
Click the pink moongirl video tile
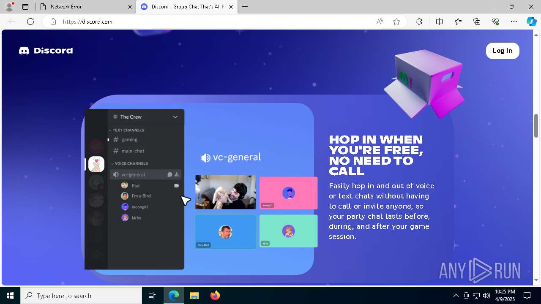pyautogui.click(x=288, y=193)
